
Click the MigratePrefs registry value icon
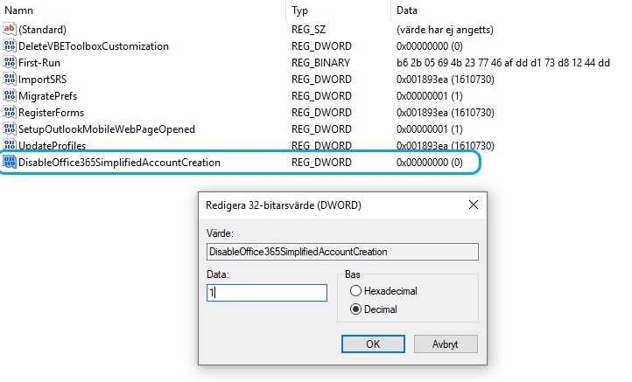[10, 96]
